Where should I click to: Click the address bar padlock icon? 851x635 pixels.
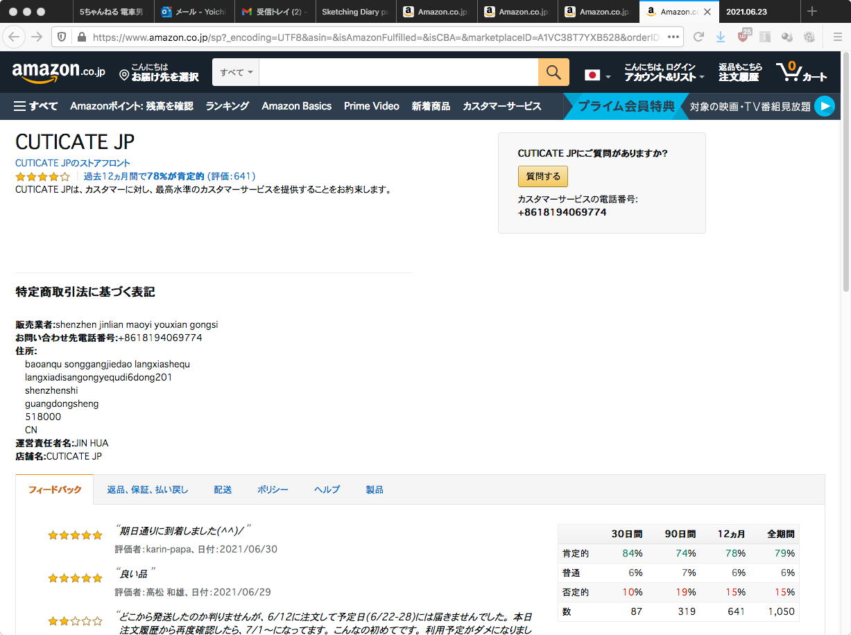pyautogui.click(x=81, y=37)
